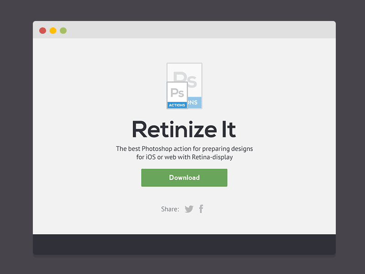The width and height of the screenshot is (365, 274).
Task: Click the blue ACTIONS banner on the Ps icon
Action: 177,105
